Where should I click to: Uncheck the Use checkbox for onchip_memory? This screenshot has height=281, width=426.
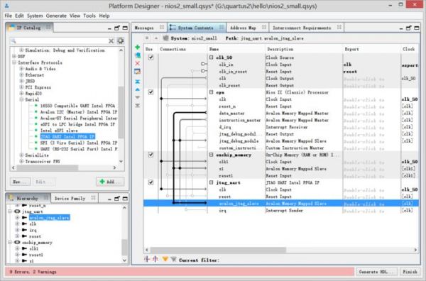click(x=151, y=155)
